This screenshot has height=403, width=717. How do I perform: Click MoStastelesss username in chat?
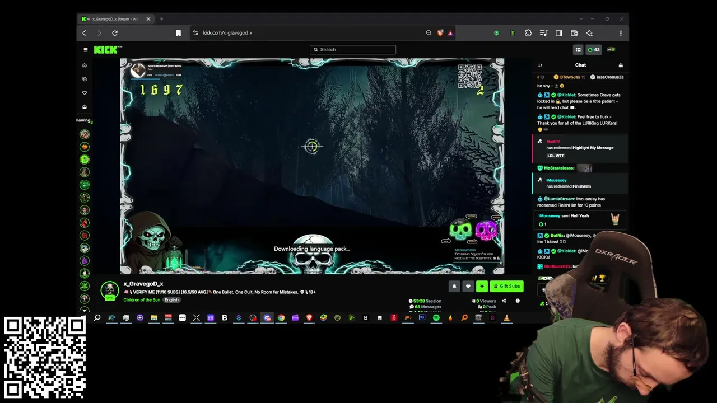(x=559, y=168)
